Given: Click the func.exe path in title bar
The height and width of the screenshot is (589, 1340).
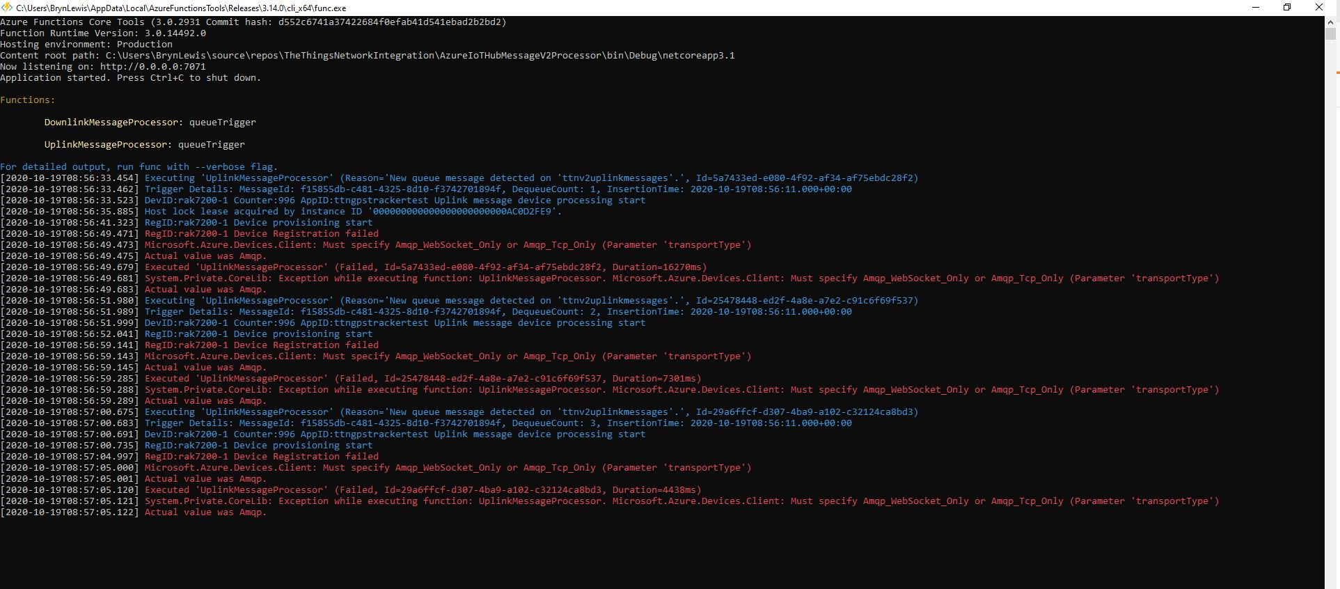Looking at the screenshot, I should pyautogui.click(x=181, y=8).
